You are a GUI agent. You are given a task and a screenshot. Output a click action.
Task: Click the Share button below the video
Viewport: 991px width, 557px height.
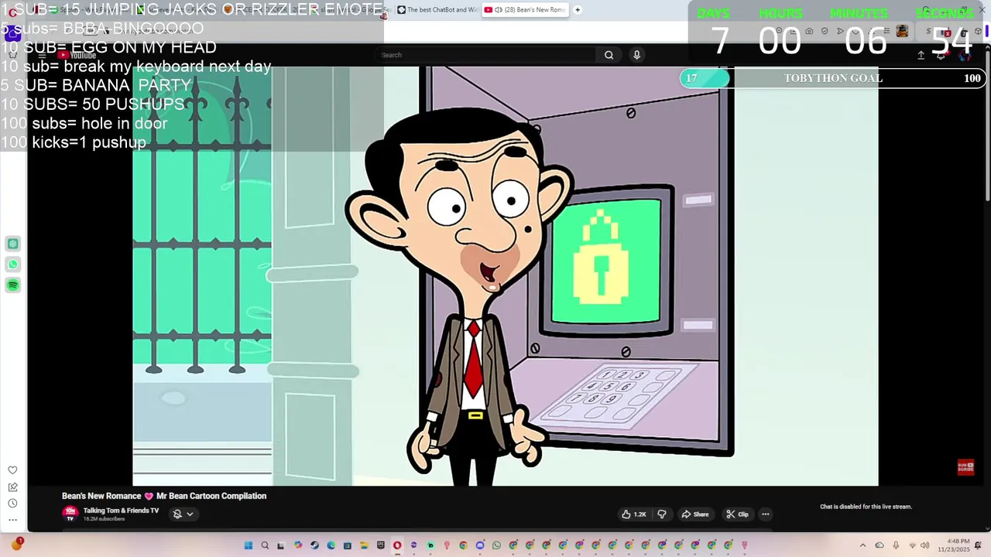tap(694, 514)
